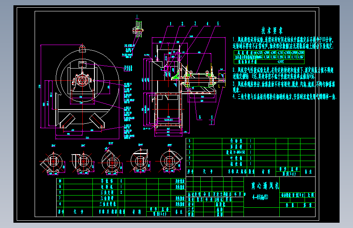The width and height of the screenshot is (353, 228).
Task: Click the 技术要求 heading text
Action: 272,31
